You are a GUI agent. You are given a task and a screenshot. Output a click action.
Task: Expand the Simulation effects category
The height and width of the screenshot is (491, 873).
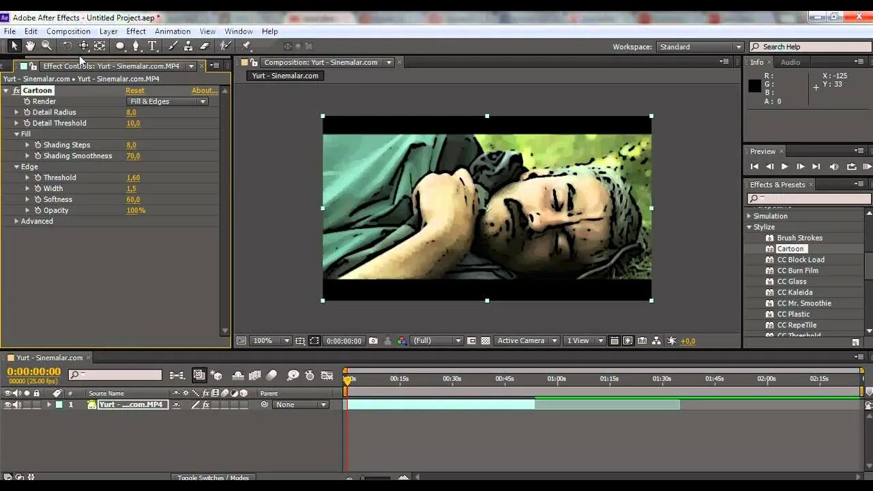750,216
